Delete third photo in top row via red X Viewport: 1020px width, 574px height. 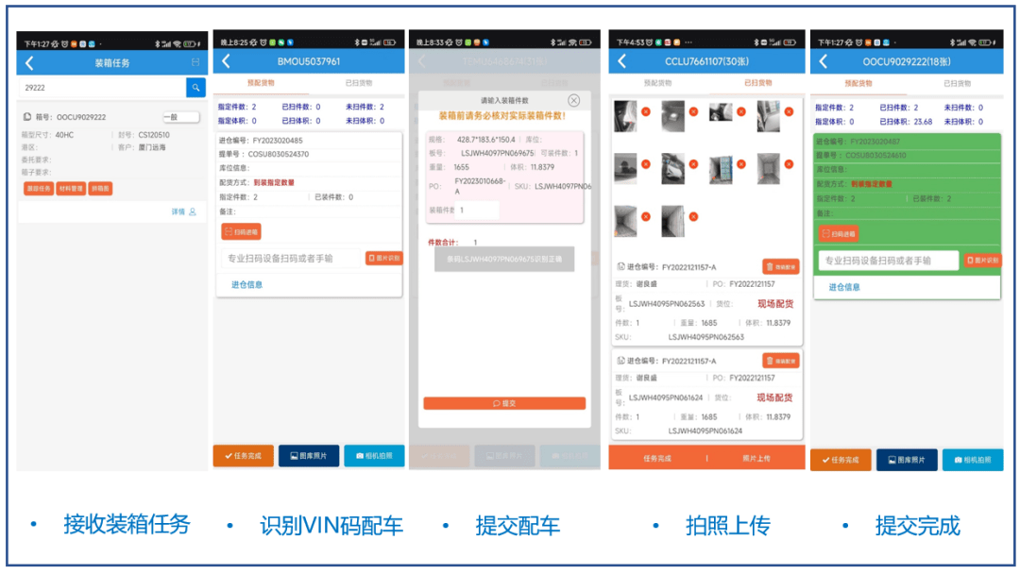pyautogui.click(x=741, y=111)
